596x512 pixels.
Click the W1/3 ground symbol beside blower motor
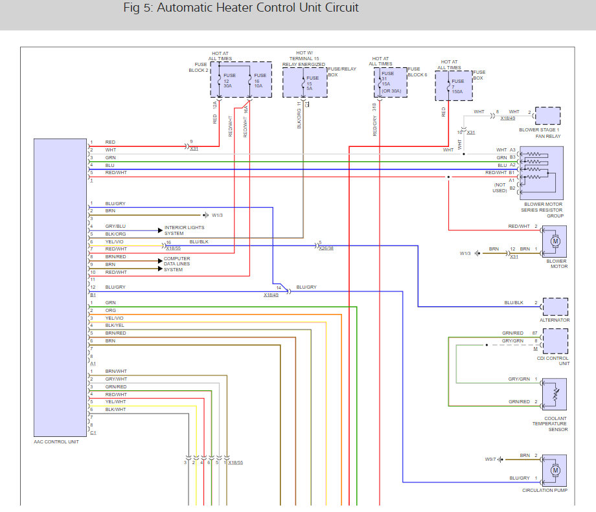[x=477, y=253]
